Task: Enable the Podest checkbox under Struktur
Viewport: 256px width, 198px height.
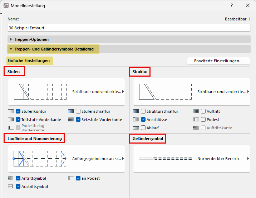Action: pos(203,120)
